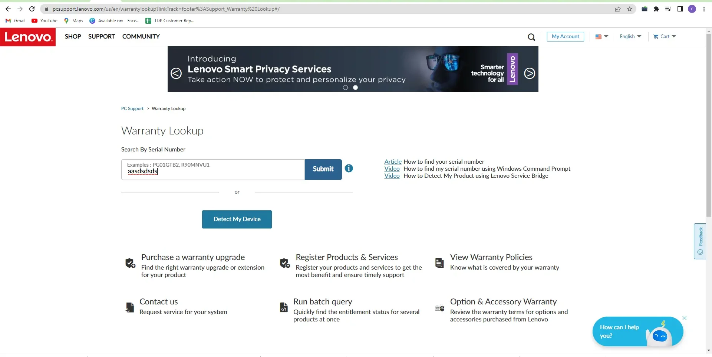Open Chrome three-dot menu
This screenshot has width=712, height=357.
[704, 9]
